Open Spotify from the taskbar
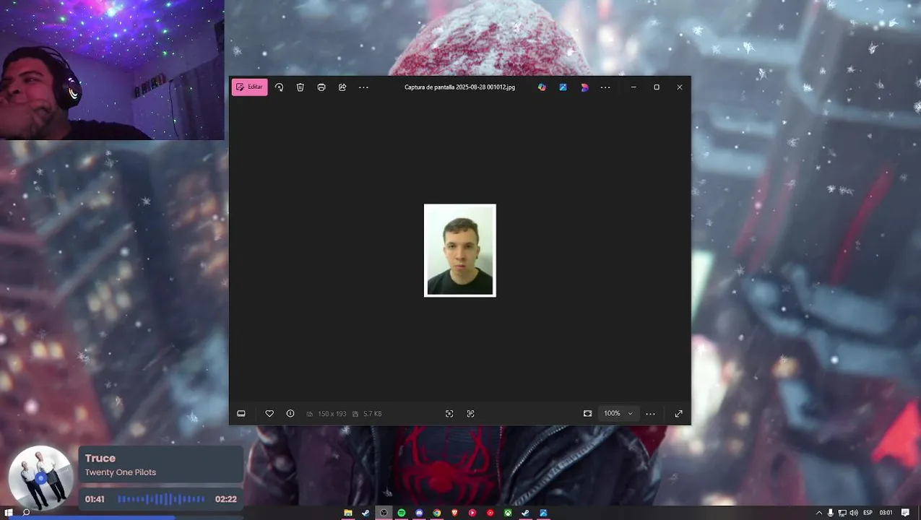 pyautogui.click(x=402, y=513)
